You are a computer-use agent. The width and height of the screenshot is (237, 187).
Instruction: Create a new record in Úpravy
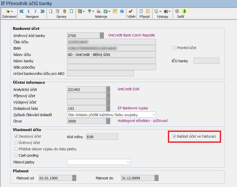[51, 11]
